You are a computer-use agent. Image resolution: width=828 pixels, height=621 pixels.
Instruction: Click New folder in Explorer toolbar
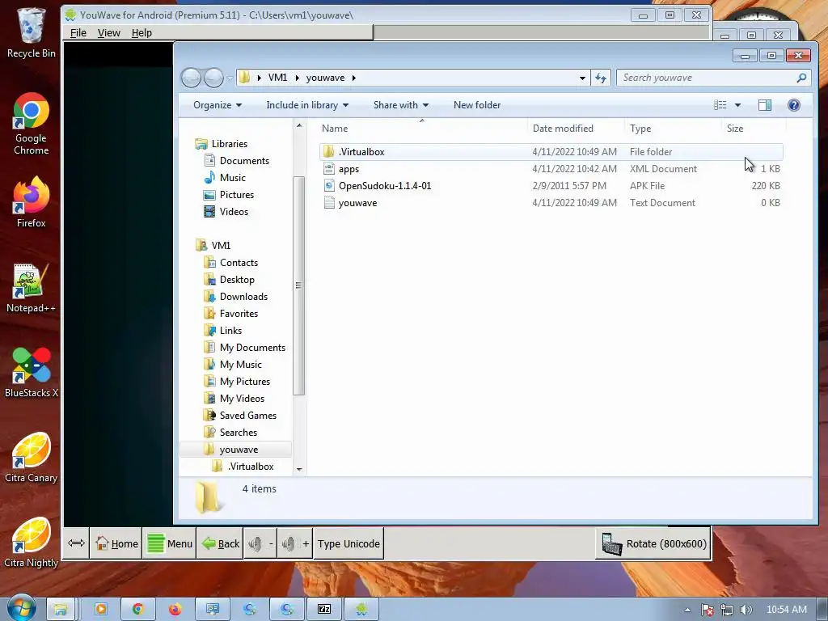click(477, 105)
